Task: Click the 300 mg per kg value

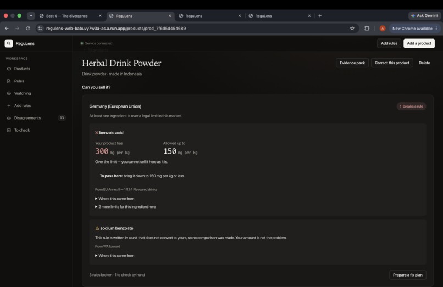Action: pyautogui.click(x=112, y=151)
